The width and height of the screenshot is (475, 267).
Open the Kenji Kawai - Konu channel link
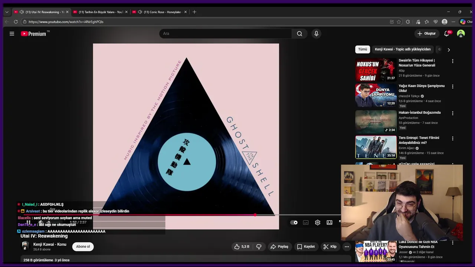click(x=50, y=244)
